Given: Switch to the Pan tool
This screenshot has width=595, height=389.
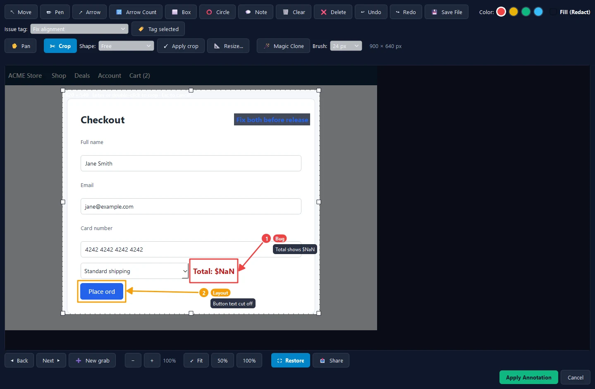Looking at the screenshot, I should pos(21,46).
